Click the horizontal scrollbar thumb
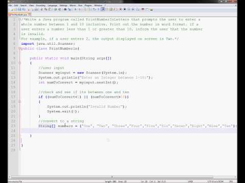This screenshot has width=245, height=183. click(x=112, y=177)
